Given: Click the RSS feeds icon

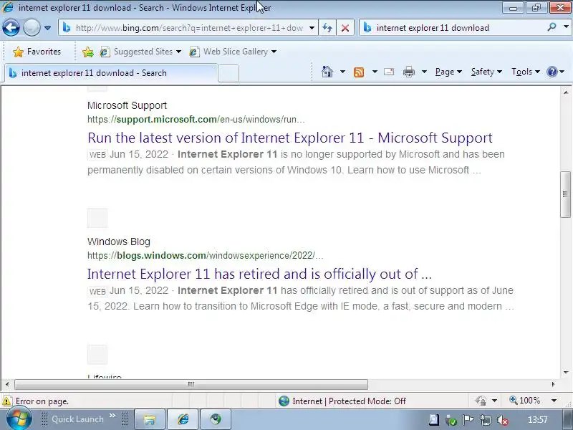Looking at the screenshot, I should tap(359, 72).
